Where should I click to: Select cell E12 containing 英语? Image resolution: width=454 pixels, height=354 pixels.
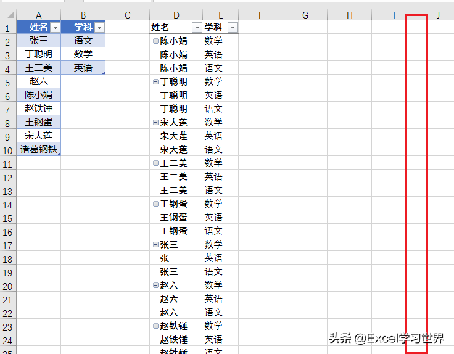click(x=221, y=176)
